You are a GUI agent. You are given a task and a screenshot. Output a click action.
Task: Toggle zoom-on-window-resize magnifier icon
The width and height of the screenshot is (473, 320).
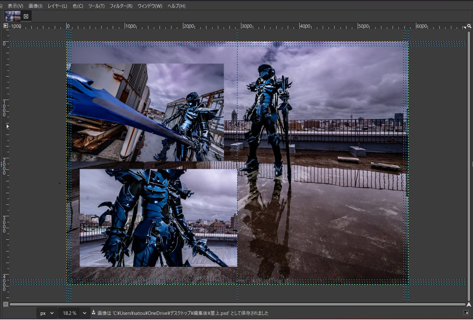(469, 26)
